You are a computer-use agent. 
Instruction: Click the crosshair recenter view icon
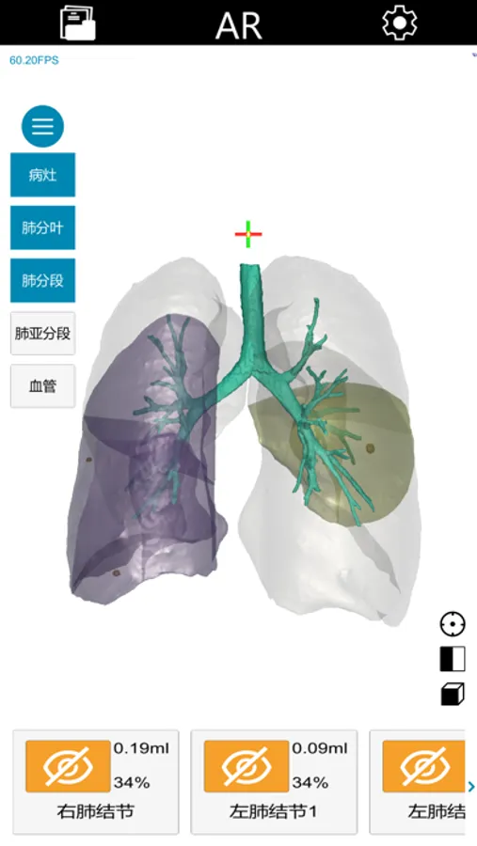point(453,624)
